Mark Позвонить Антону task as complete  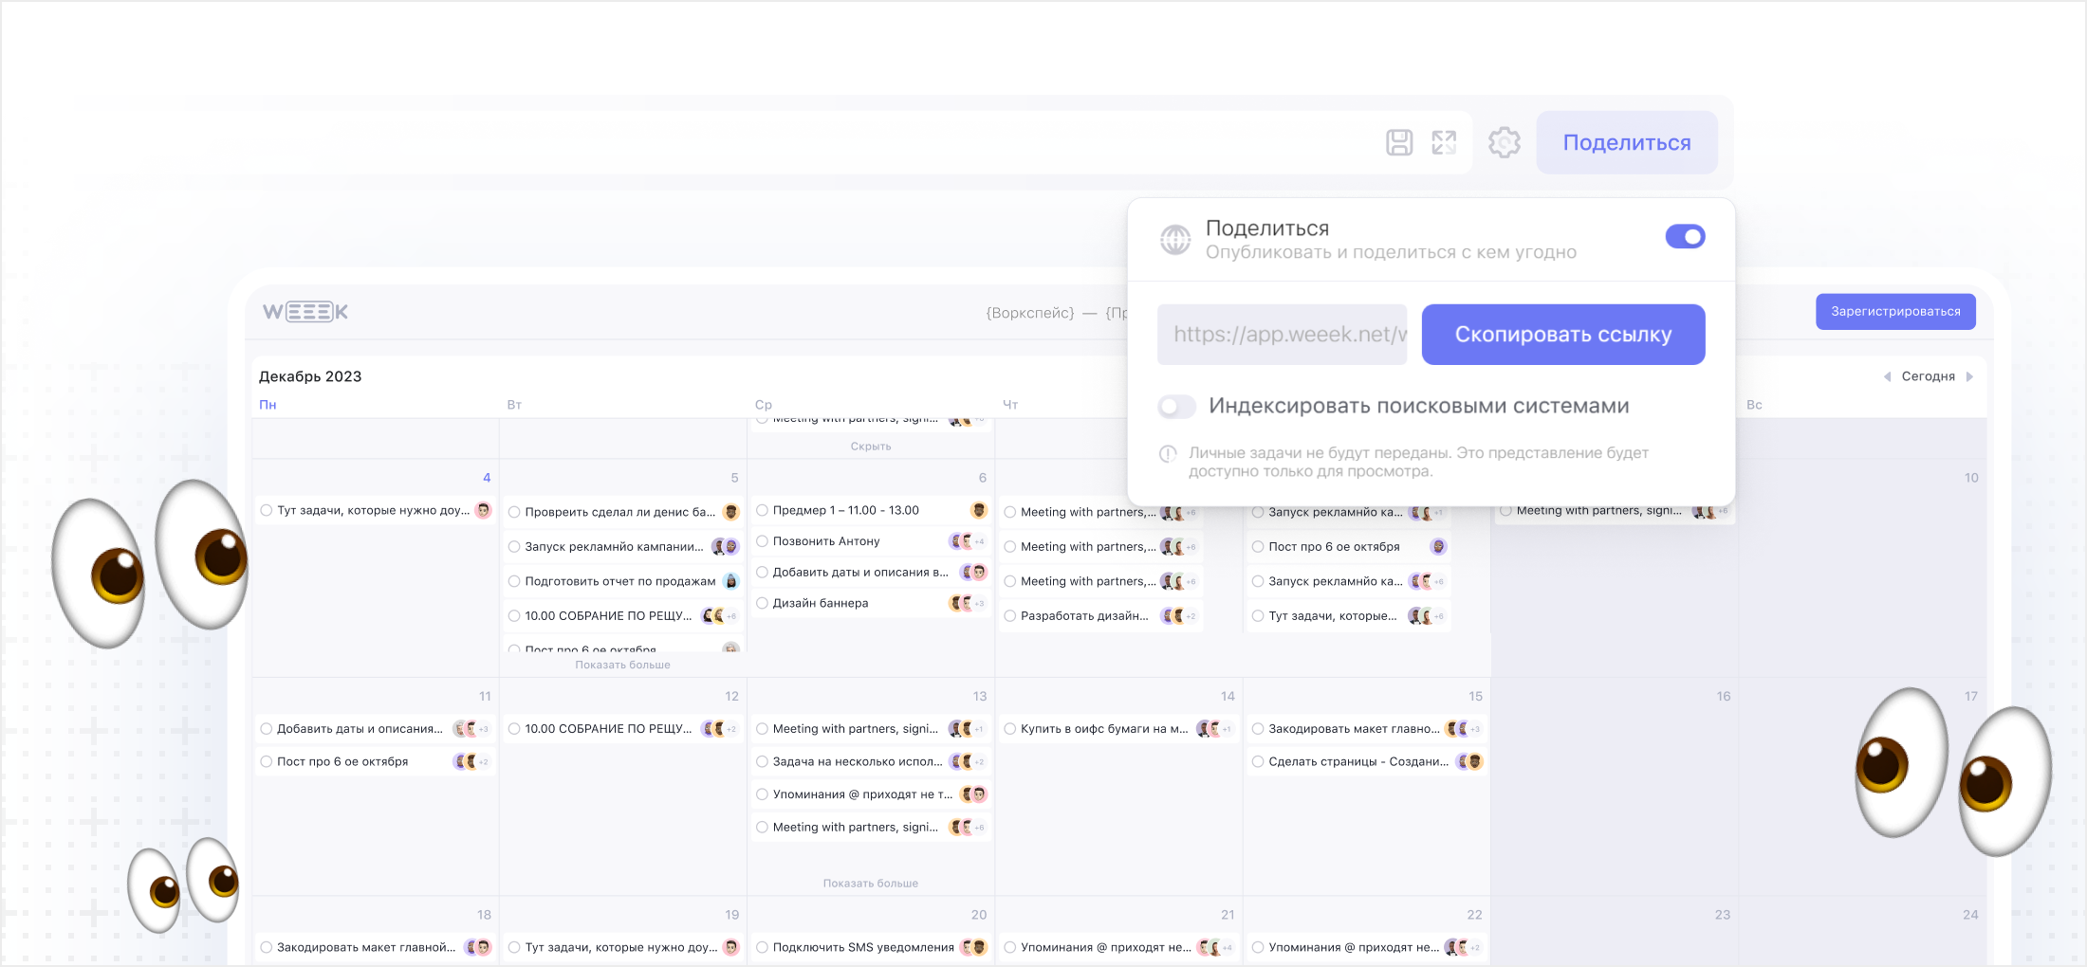[x=762, y=541]
